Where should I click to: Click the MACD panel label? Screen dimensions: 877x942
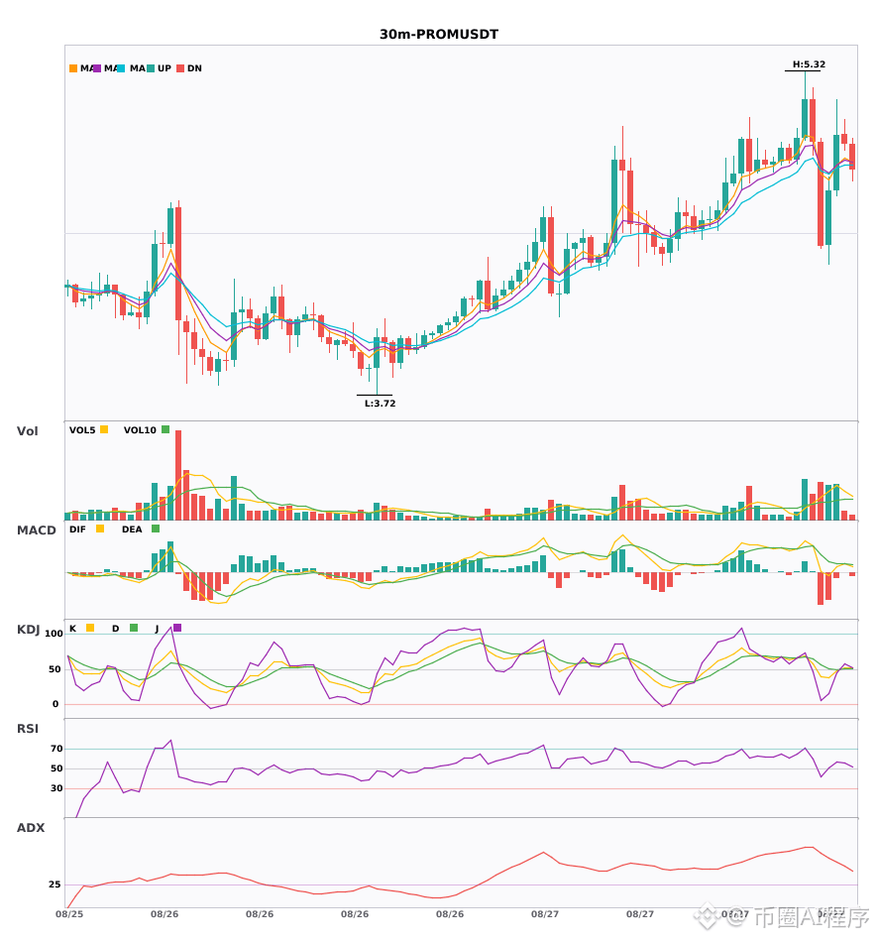36,530
